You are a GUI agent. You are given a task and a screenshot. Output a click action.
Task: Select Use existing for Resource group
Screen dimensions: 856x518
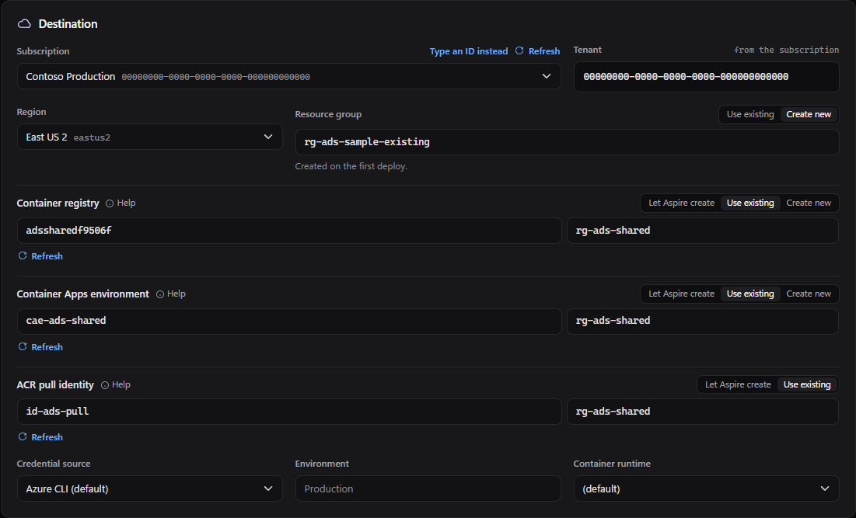tap(750, 114)
